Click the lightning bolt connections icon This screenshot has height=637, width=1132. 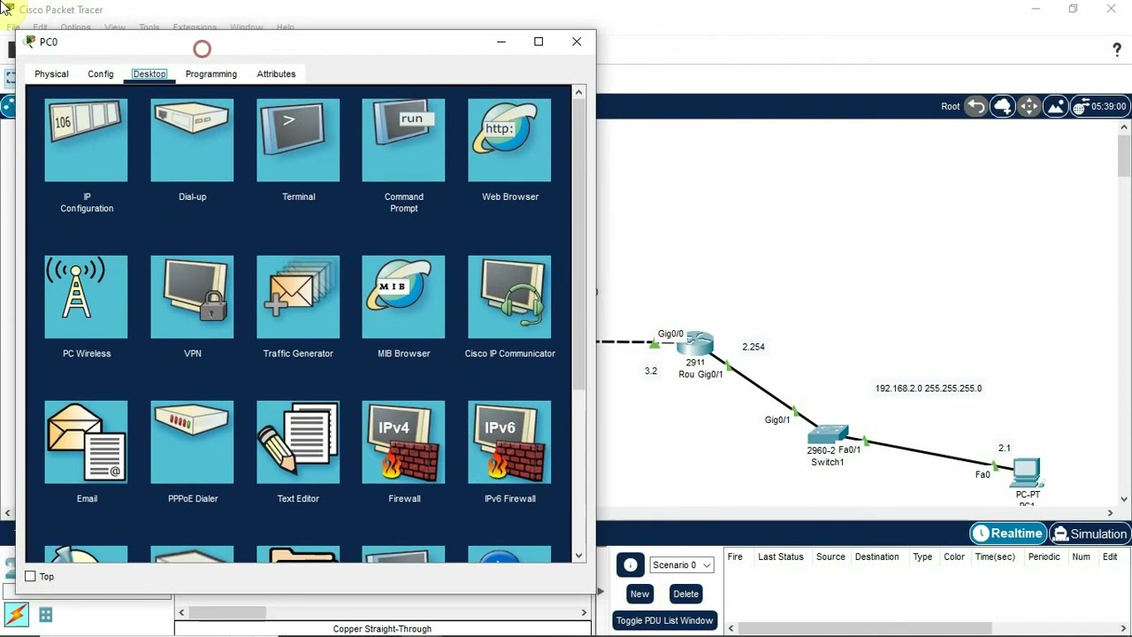coord(16,614)
